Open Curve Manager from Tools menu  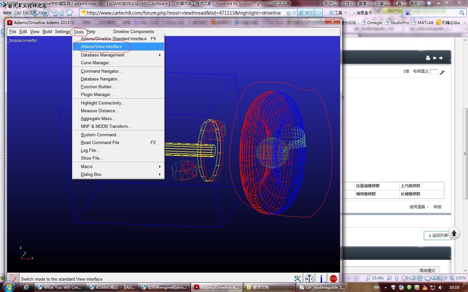click(x=118, y=63)
